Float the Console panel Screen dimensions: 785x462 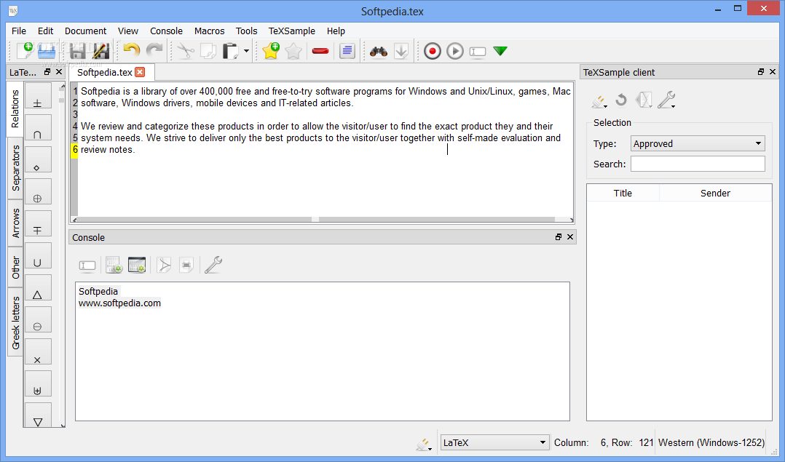point(559,237)
